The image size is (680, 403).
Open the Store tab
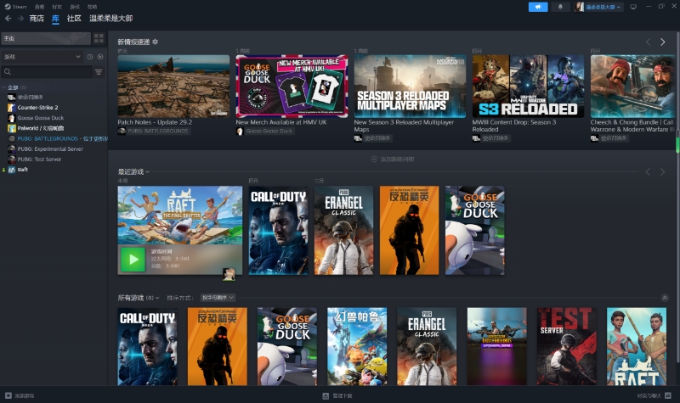(x=37, y=18)
